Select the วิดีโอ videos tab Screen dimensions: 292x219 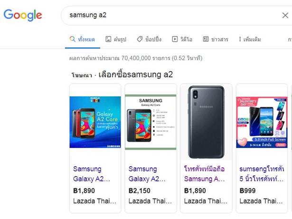[182, 39]
